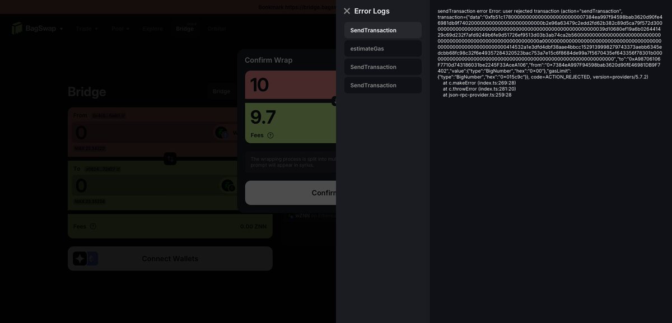Click the Error Logs heading
The height and width of the screenshot is (323, 672).
372,11
